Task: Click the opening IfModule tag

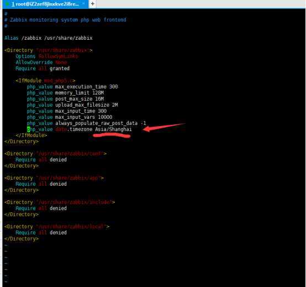Action: coord(45,81)
